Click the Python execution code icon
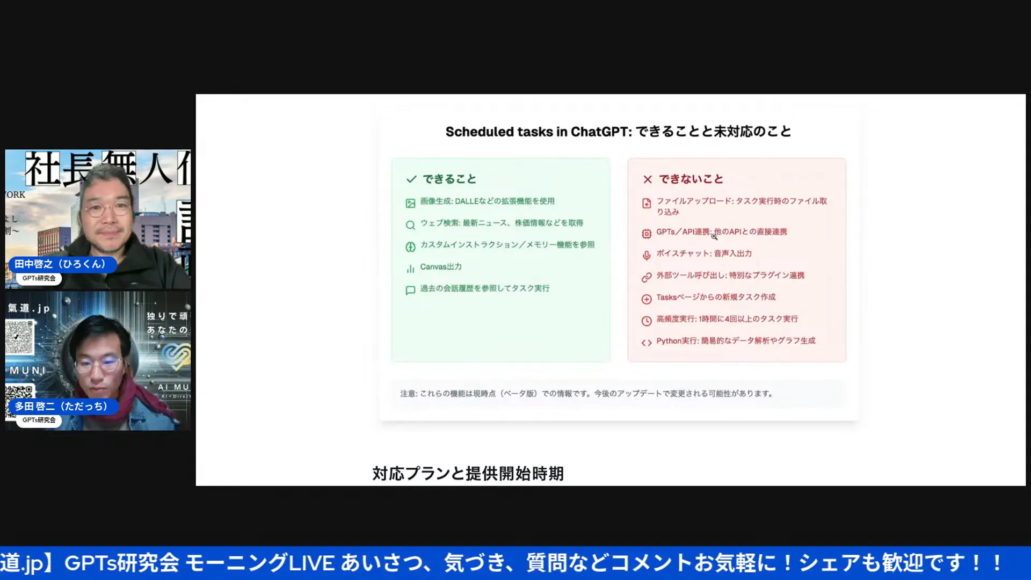This screenshot has width=1031, height=580. click(645, 342)
